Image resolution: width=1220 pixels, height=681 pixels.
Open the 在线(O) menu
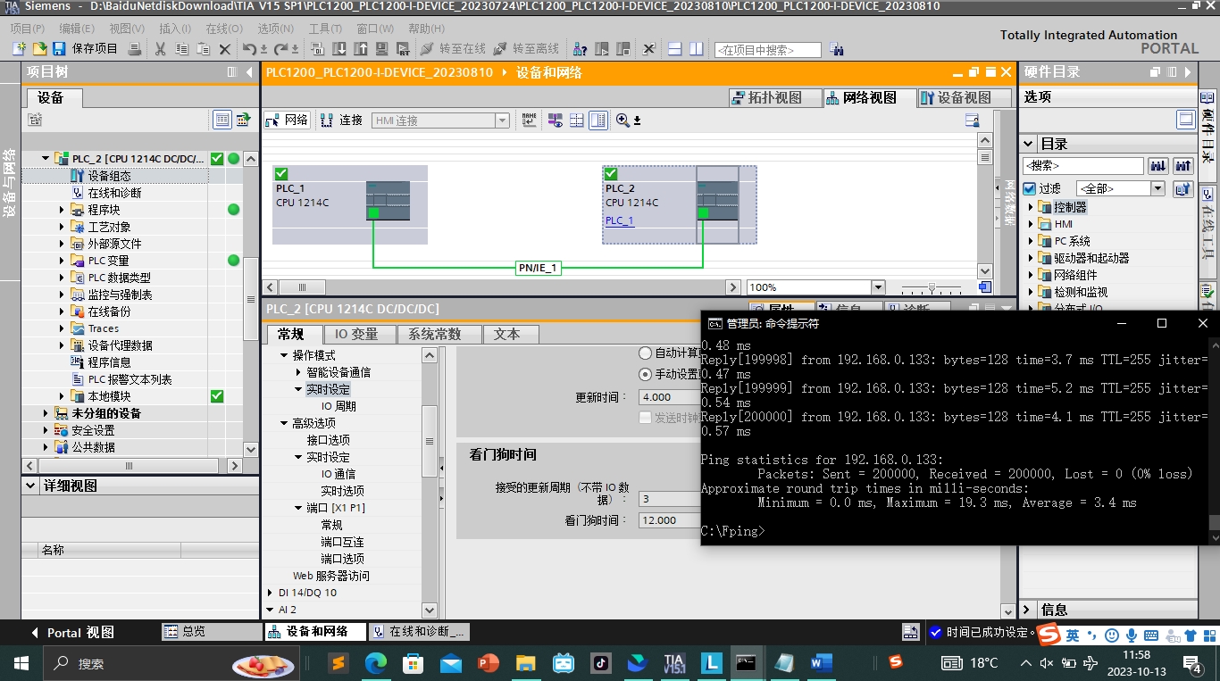tap(223, 29)
